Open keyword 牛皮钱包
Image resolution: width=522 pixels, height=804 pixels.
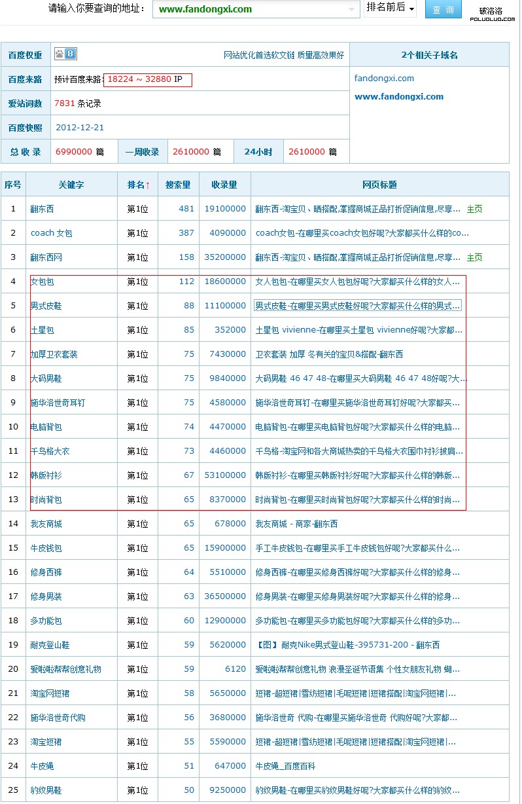coord(46,548)
